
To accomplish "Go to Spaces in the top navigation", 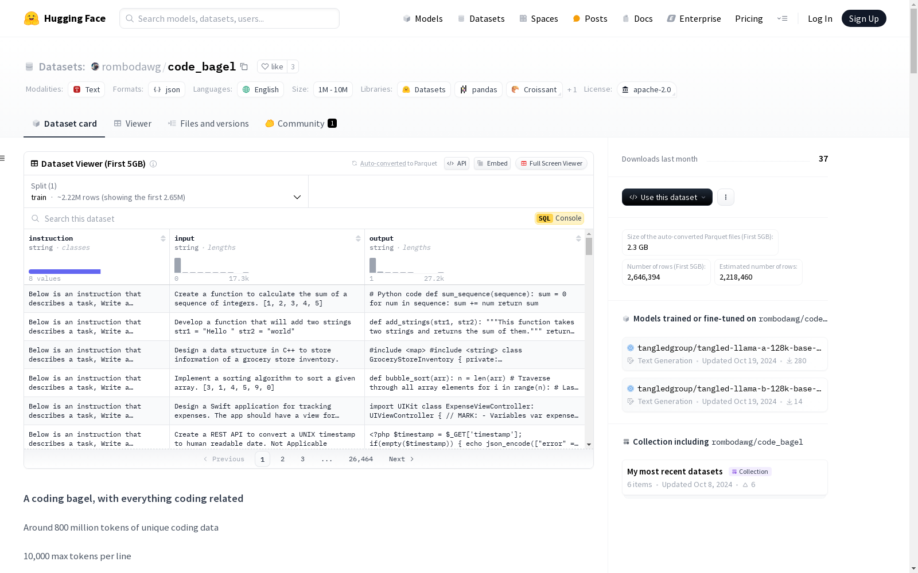I will [x=538, y=18].
